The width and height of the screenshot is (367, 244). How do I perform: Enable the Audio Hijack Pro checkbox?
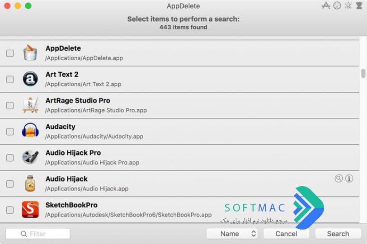10,158
